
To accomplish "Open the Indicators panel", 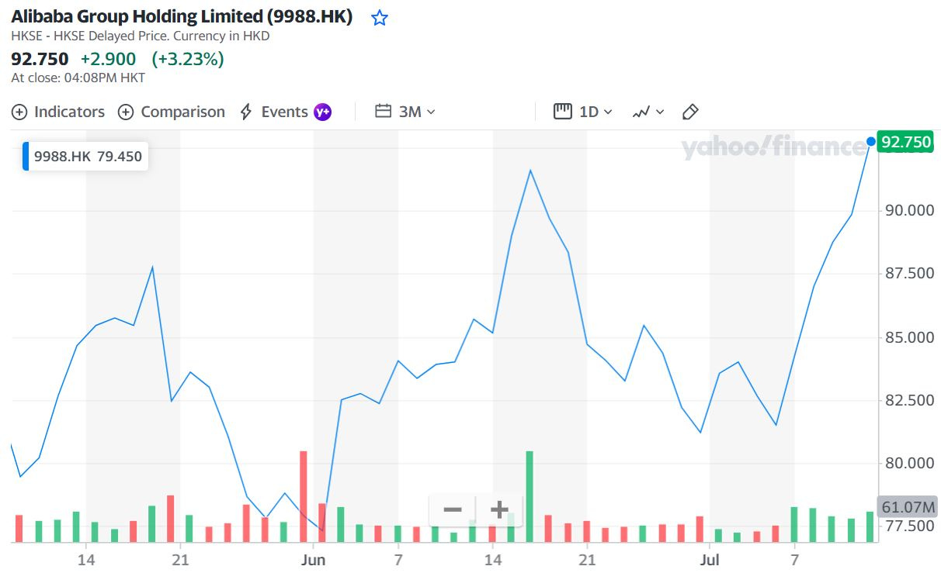I will tap(58, 112).
